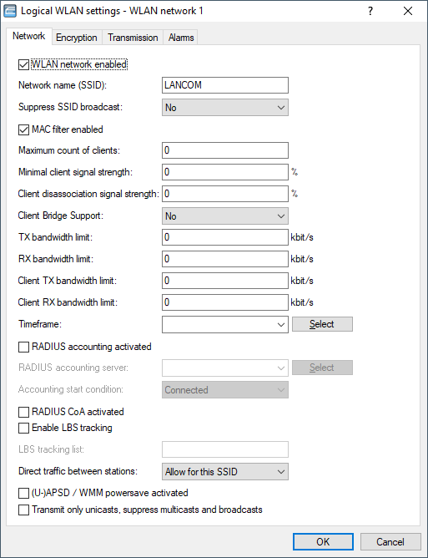Viewport: 428px width, 558px height.
Task: Click the 'Maximum count of clients:' label
Action: (69, 150)
